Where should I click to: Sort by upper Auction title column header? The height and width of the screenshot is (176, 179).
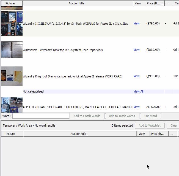78,3
